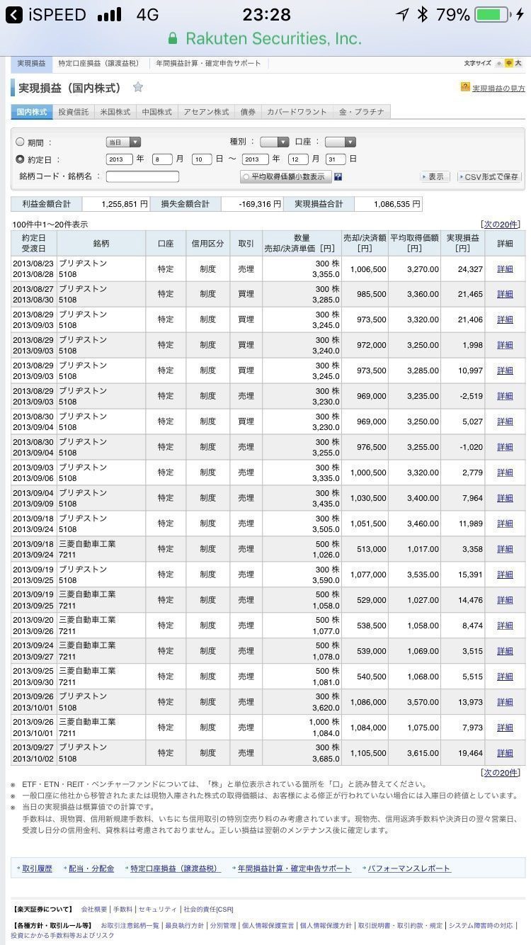The image size is (531, 945).
Task: Click the 会社概要 footer link
Action: (94, 910)
